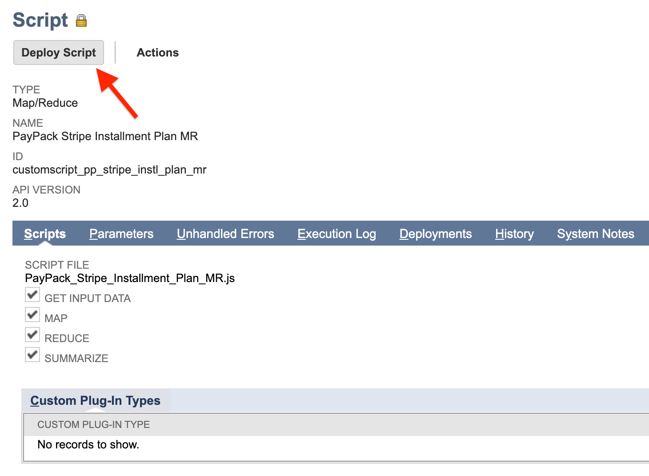This screenshot has width=649, height=476.
Task: Switch to the Parameters tab
Action: tap(121, 234)
